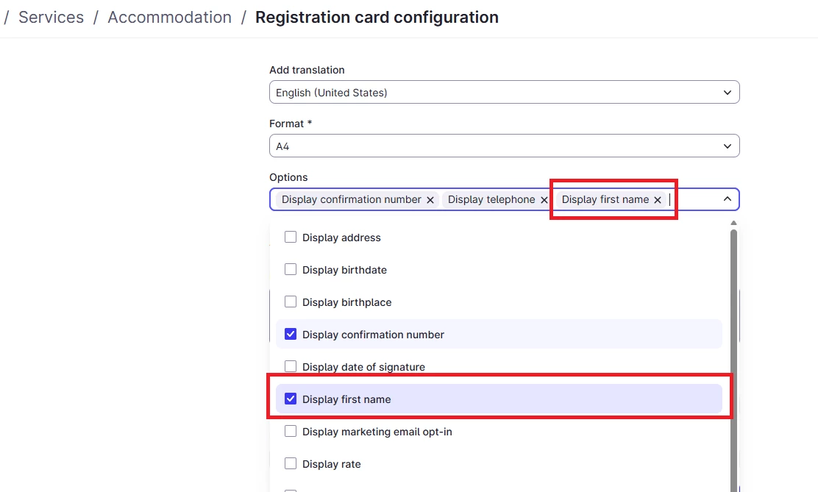
Task: Check Display date of signature
Action: coord(291,367)
